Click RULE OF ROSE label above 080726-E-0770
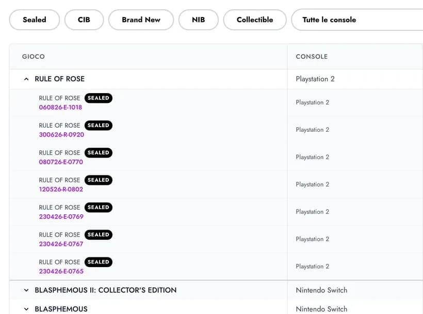The height and width of the screenshot is (314, 423). point(59,153)
